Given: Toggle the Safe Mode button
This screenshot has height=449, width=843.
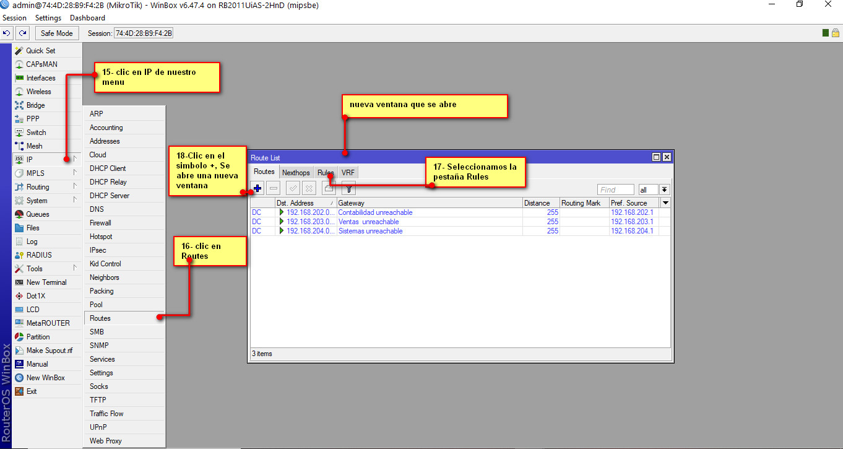Looking at the screenshot, I should pos(56,33).
